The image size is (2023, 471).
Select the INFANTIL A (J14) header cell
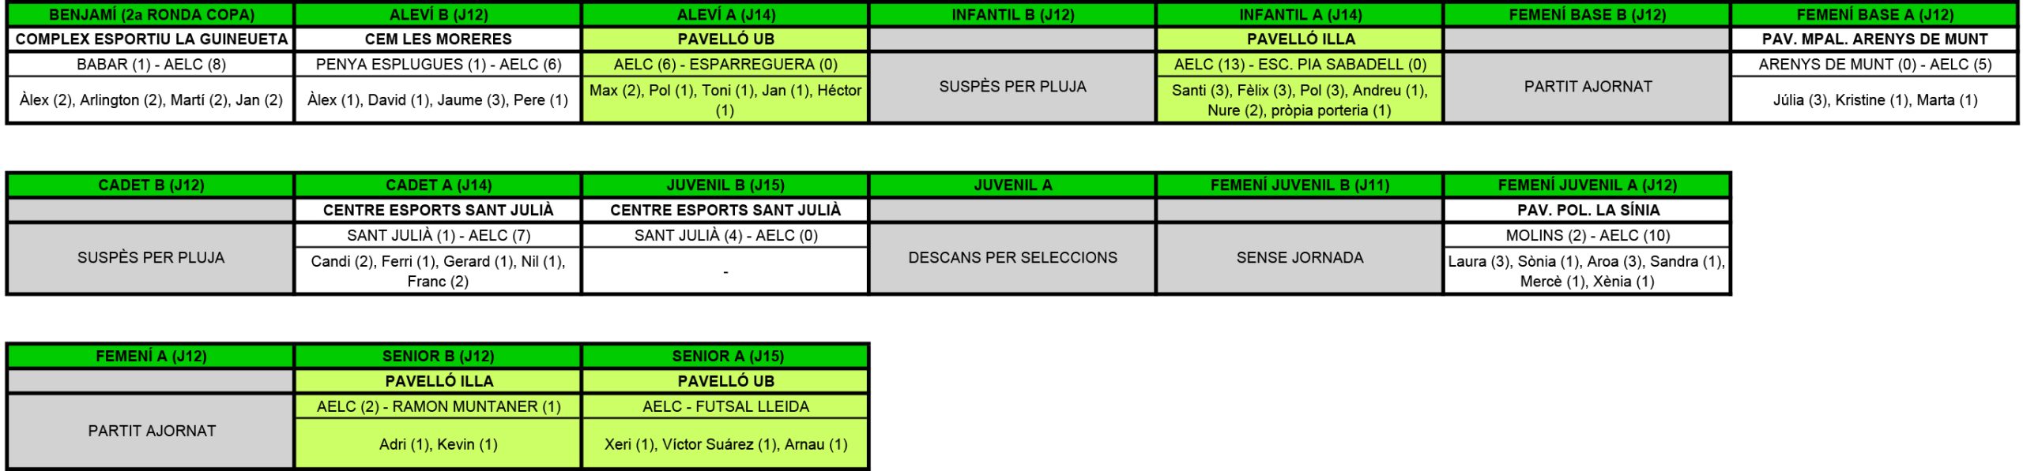coord(1300,15)
